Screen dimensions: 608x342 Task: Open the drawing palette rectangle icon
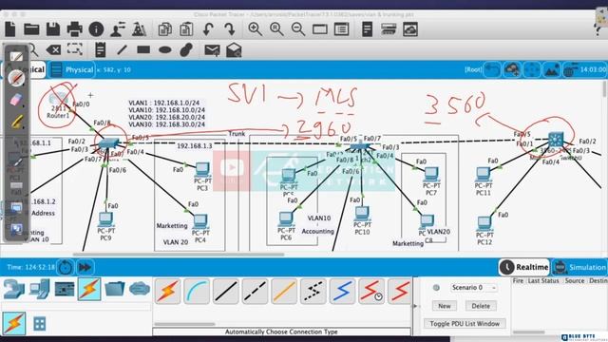[320, 29]
